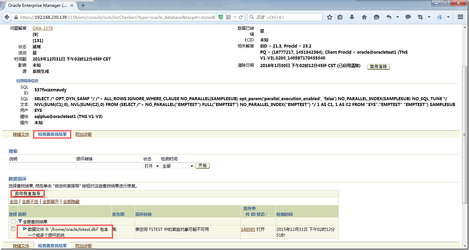Open incident ID 148985 link
Image resolution: width=469 pixels, height=250 pixels.
pos(248,229)
